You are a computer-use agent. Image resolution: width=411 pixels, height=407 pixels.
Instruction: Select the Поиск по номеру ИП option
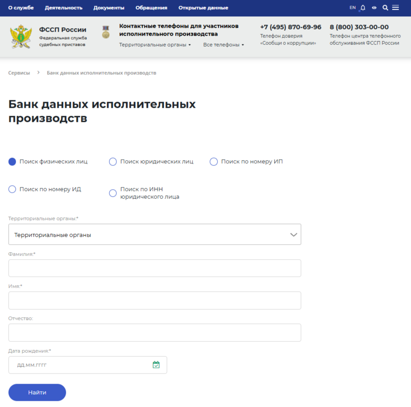214,161
